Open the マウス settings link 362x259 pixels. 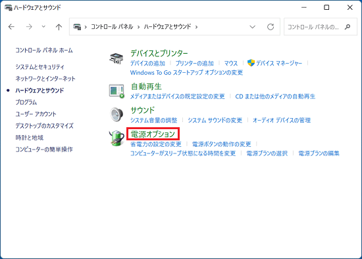[x=231, y=63]
